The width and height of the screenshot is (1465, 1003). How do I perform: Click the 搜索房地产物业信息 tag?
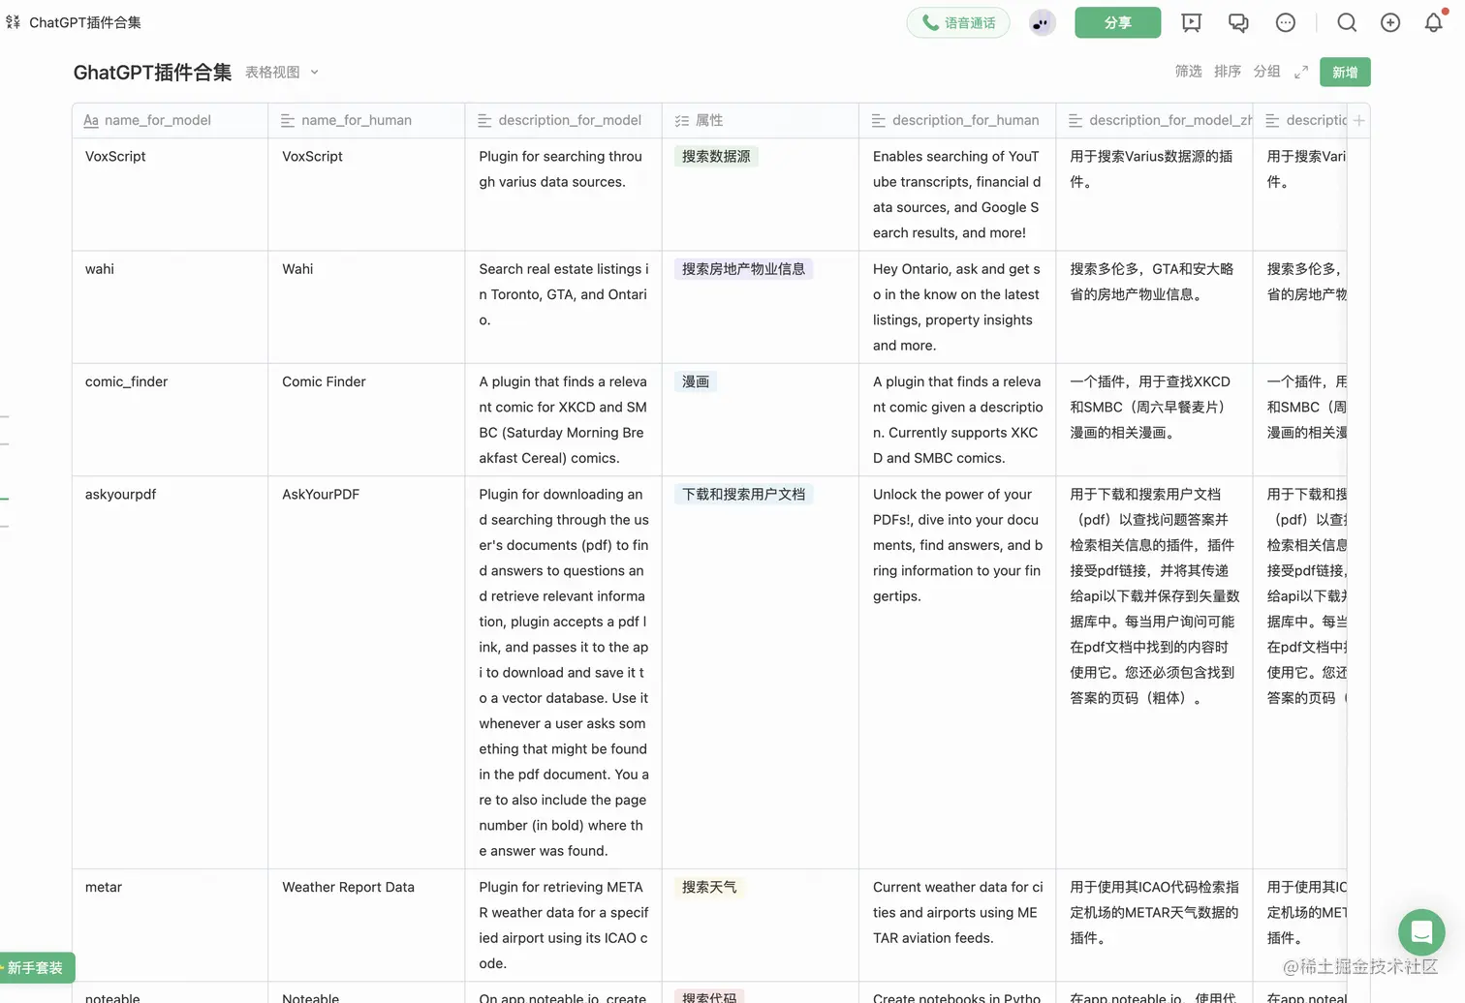click(743, 269)
